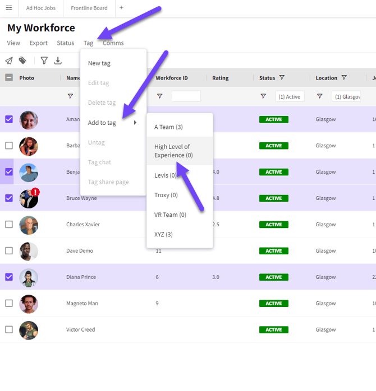Add a new tab with plus icon
Image resolution: width=376 pixels, height=391 pixels.
[121, 8]
